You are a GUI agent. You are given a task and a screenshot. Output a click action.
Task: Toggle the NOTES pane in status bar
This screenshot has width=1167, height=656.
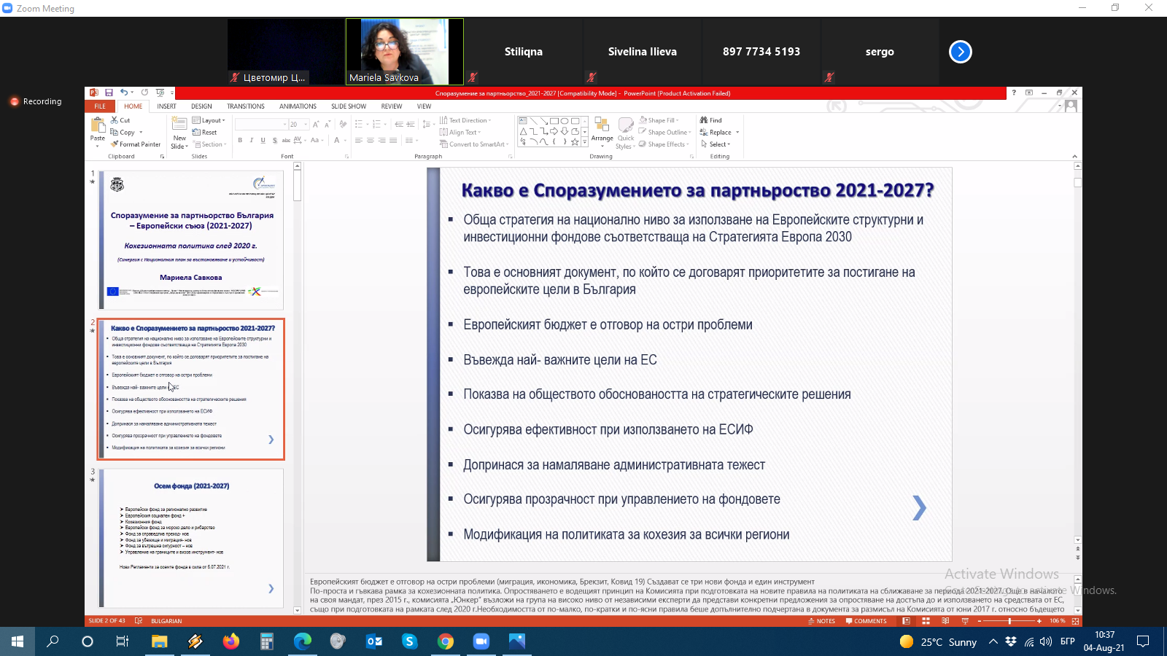(x=822, y=621)
